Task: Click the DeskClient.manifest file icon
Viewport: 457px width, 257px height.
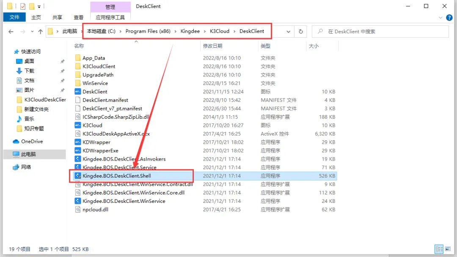Action: 77,100
